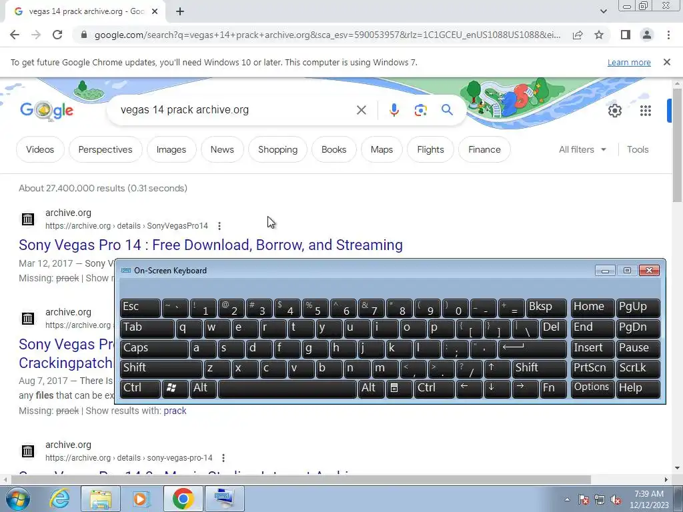Click the Google search input field

[235, 110]
